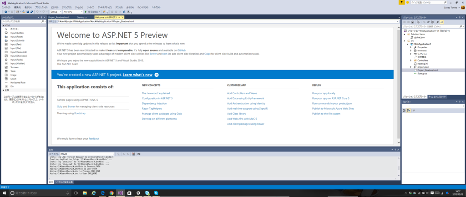Switch to シンボルの検索結果 tab in Output panel
Image resolution: width=466 pixels, height=197 pixels.
pyautogui.click(x=64, y=182)
